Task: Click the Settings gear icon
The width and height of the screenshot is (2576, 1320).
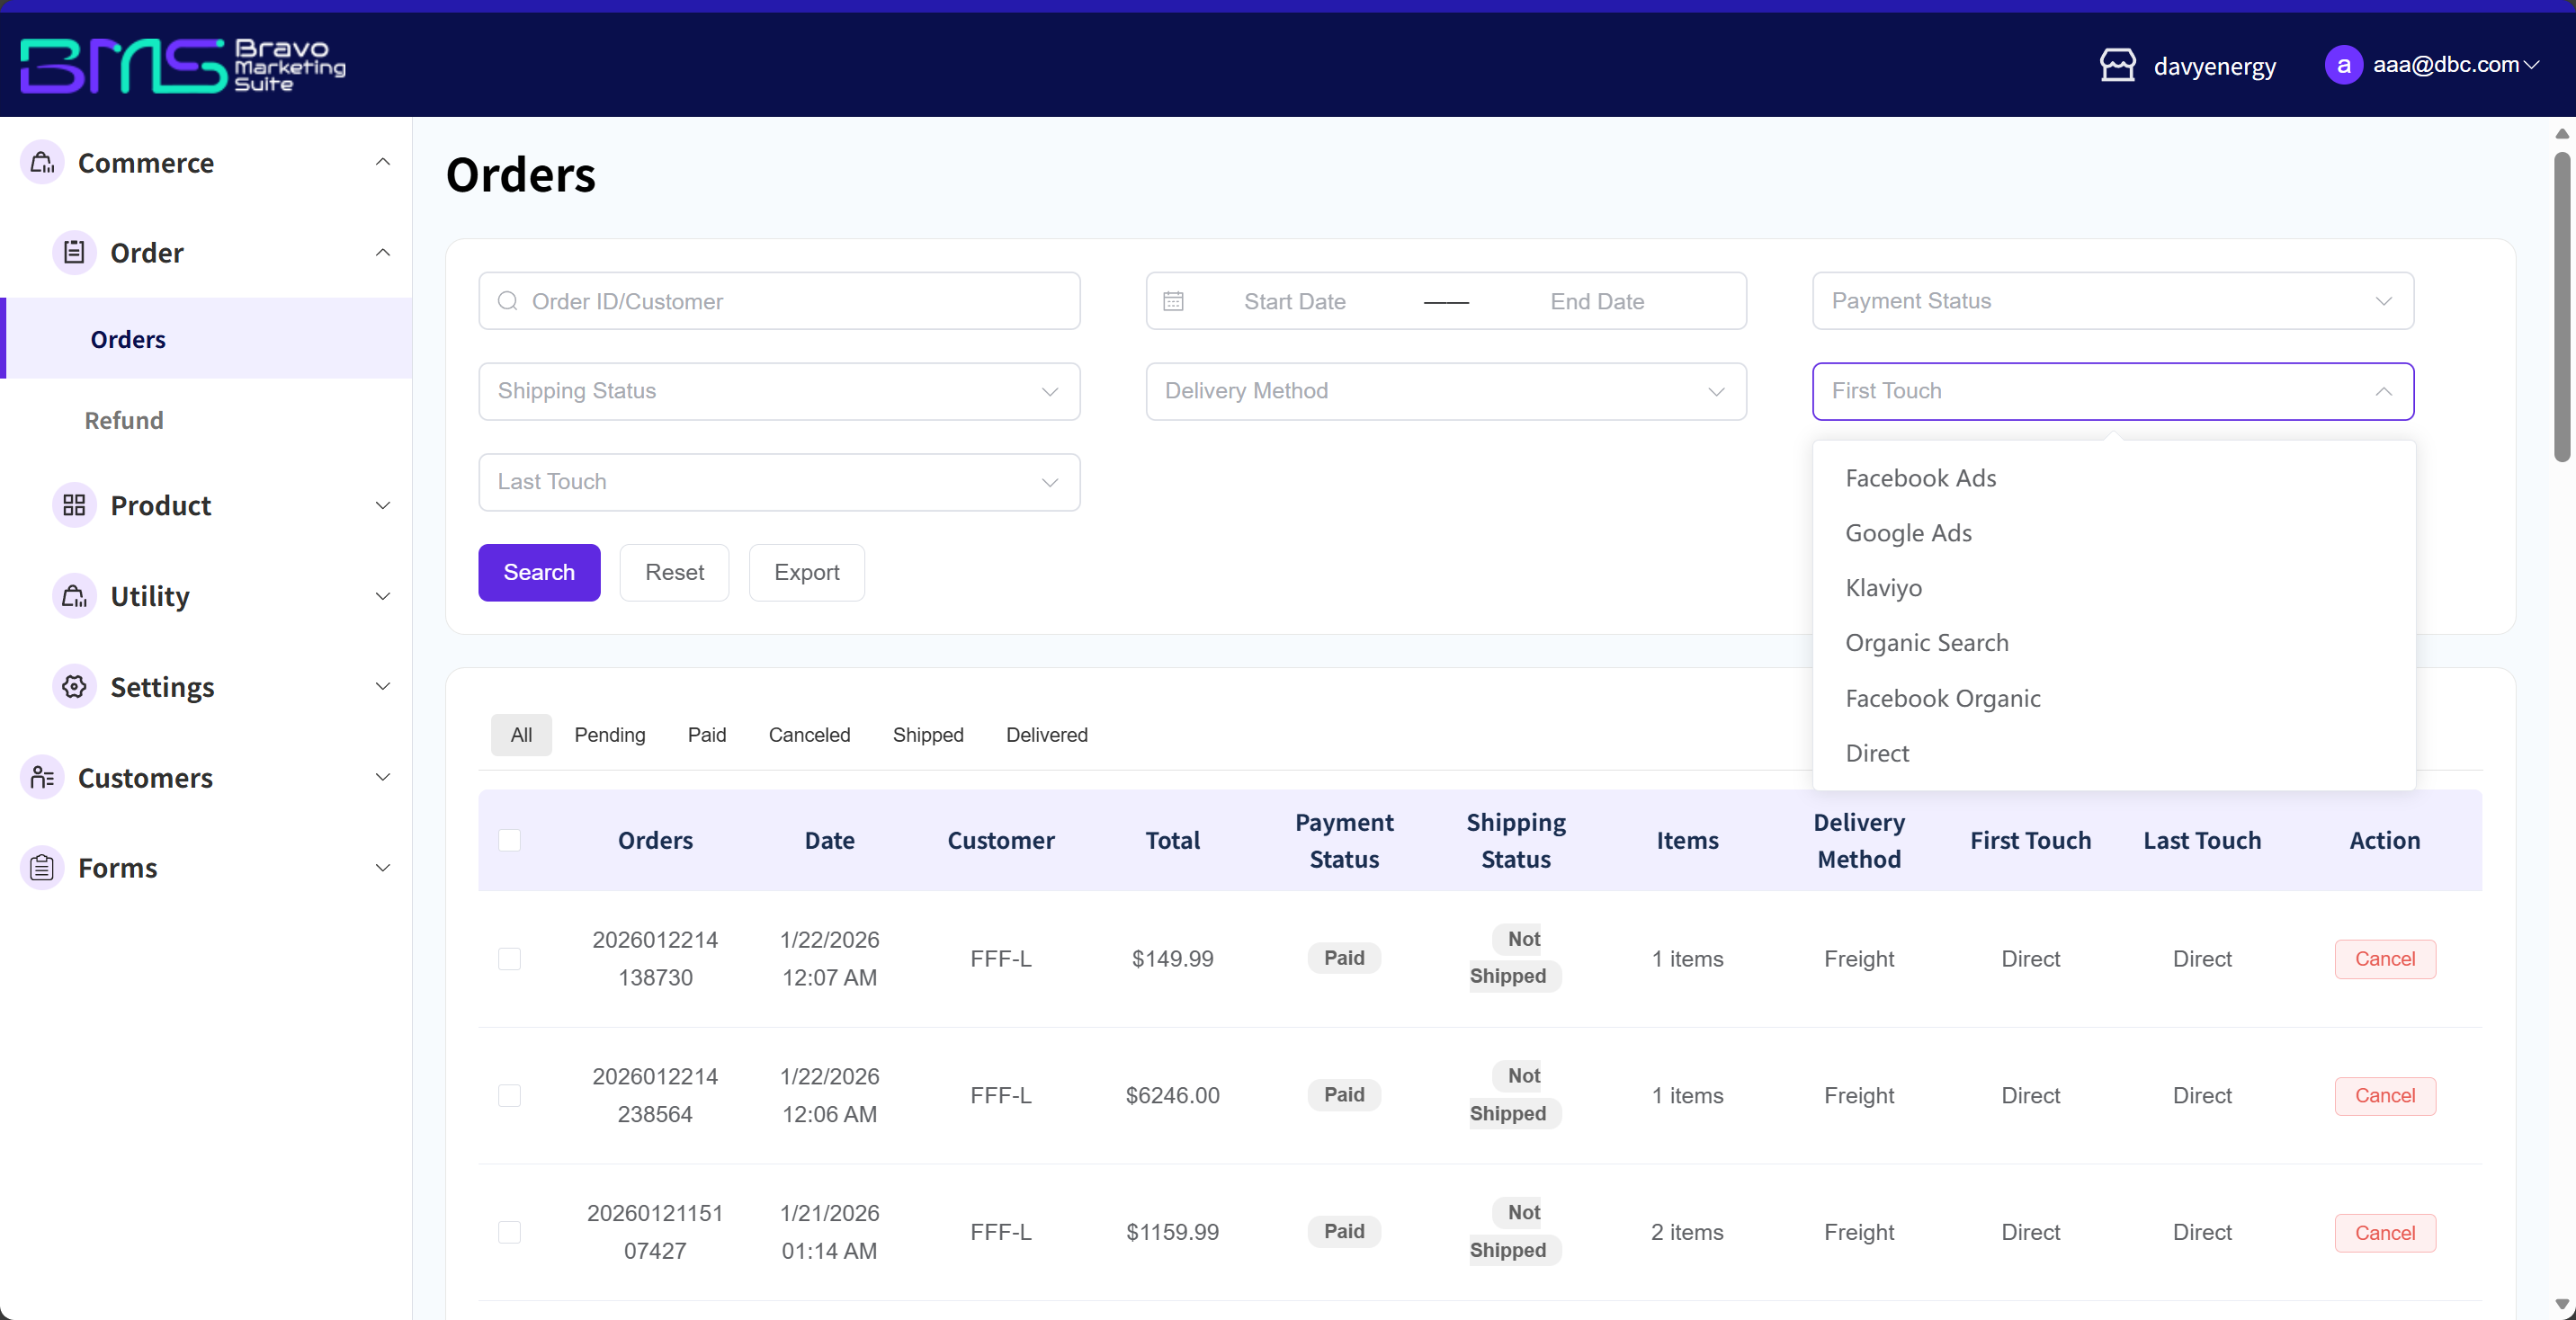Action: click(x=74, y=686)
